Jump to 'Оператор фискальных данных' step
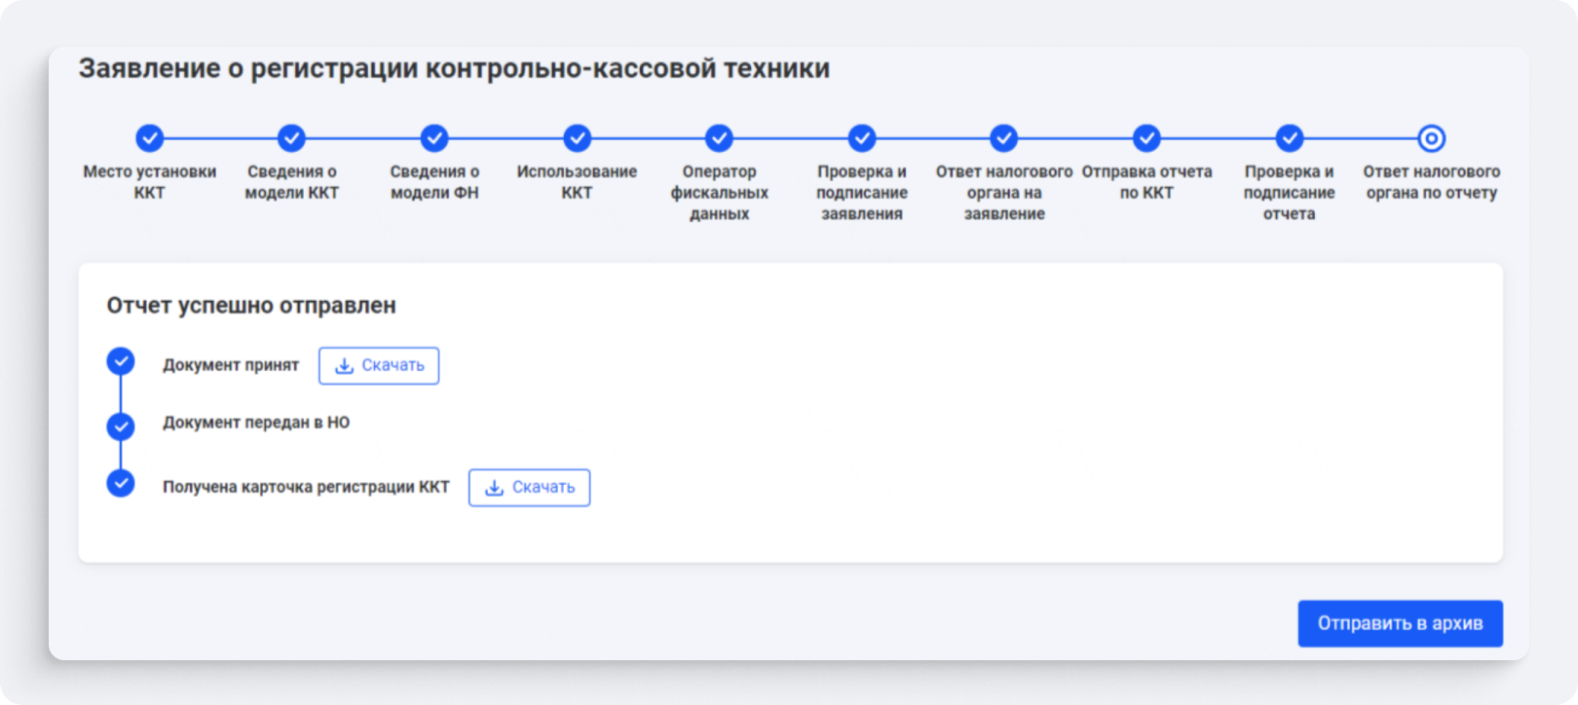The image size is (1578, 705). click(x=719, y=138)
